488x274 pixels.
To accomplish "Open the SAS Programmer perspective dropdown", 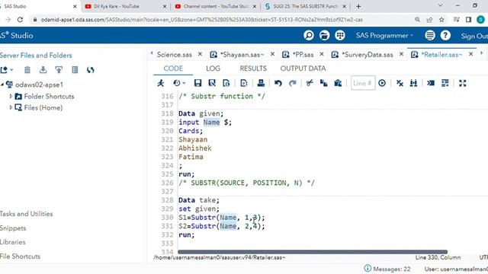I will [384, 36].
